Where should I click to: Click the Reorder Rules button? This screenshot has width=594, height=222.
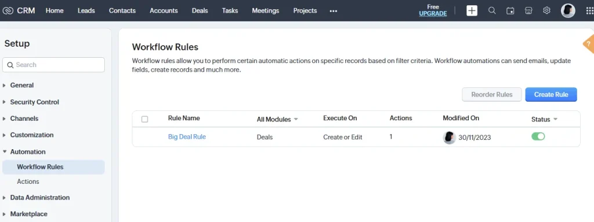[x=492, y=95]
